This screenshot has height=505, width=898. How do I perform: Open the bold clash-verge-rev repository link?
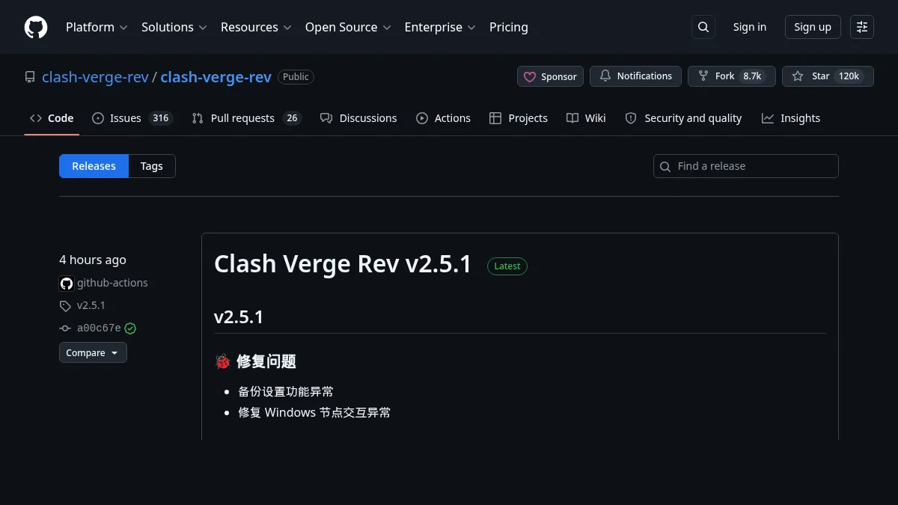point(216,77)
